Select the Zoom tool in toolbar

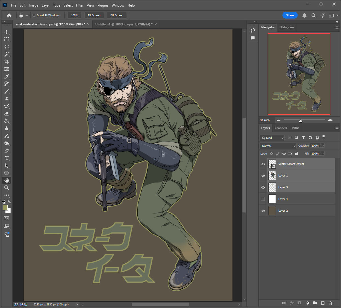click(7, 188)
